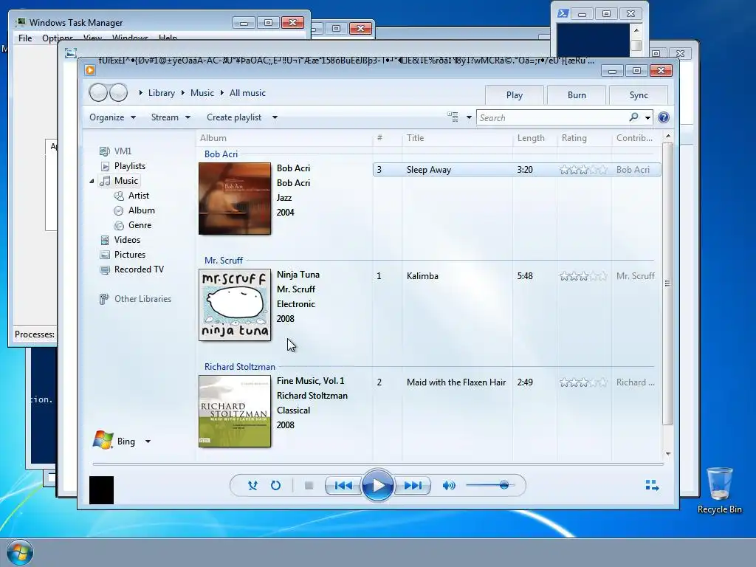
Task: Click the View options icon
Action: click(453, 117)
